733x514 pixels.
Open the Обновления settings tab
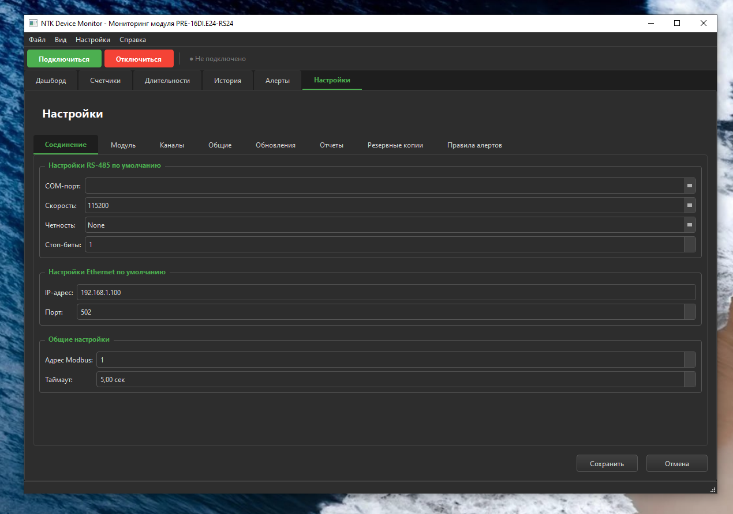[x=275, y=145]
